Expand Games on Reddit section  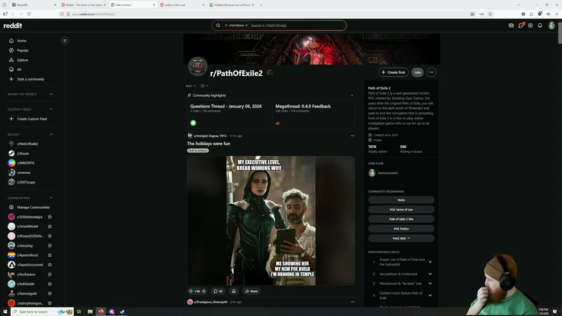click(x=51, y=94)
